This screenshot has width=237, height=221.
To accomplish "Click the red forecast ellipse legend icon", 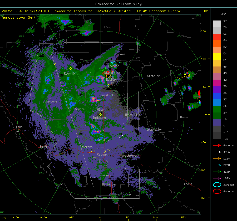I will point(217,191).
